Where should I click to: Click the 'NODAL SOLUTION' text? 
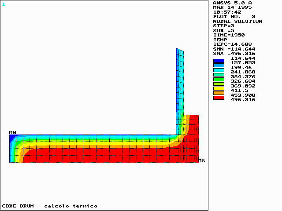point(237,22)
